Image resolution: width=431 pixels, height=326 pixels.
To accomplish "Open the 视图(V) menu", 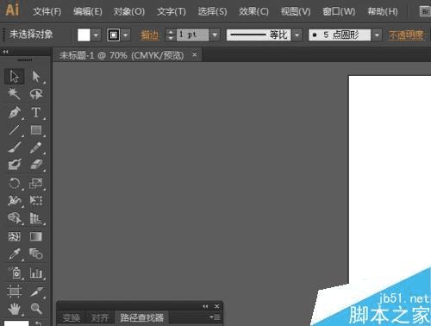I will 296,11.
